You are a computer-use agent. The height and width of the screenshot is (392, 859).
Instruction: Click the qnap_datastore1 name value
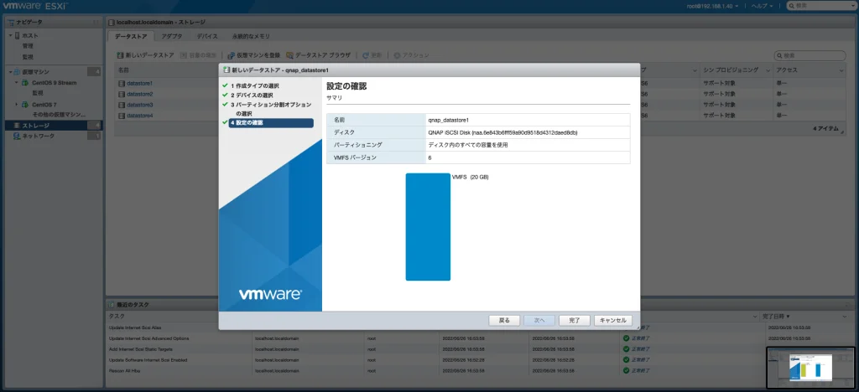point(449,120)
